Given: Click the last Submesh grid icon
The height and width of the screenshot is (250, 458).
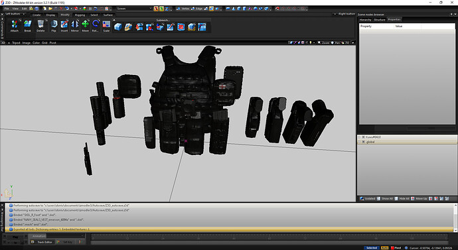Looking at the screenshot, I should pos(202,27).
